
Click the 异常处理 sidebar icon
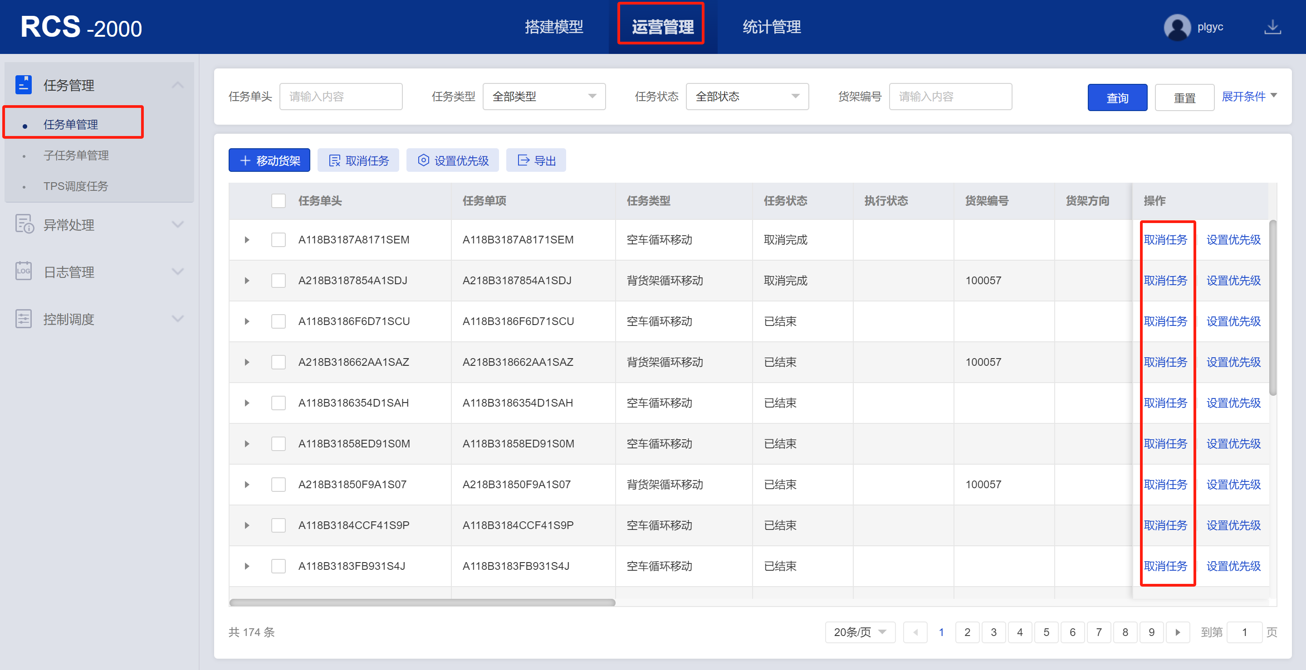[x=23, y=224]
